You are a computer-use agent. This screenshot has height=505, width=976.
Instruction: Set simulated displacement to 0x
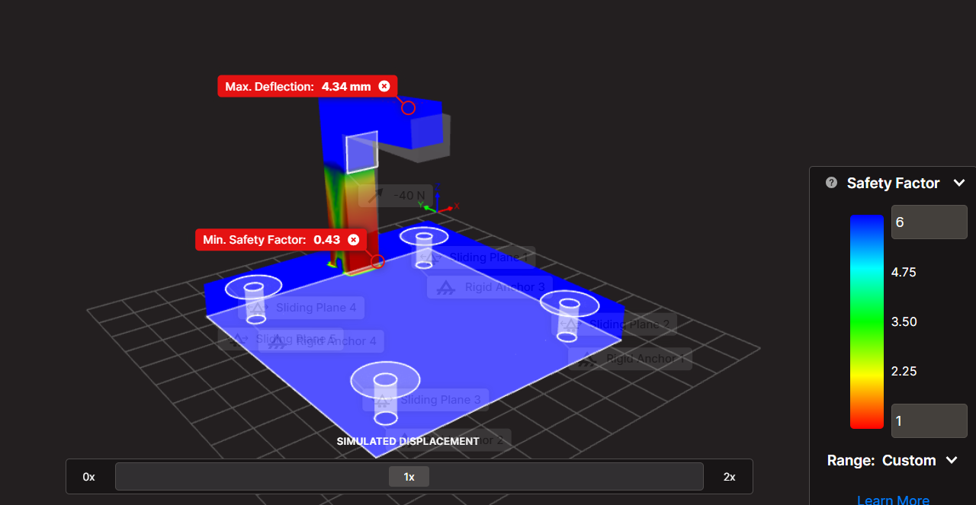89,477
